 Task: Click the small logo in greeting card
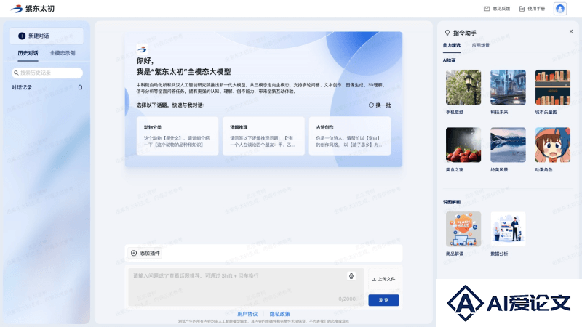point(142,49)
